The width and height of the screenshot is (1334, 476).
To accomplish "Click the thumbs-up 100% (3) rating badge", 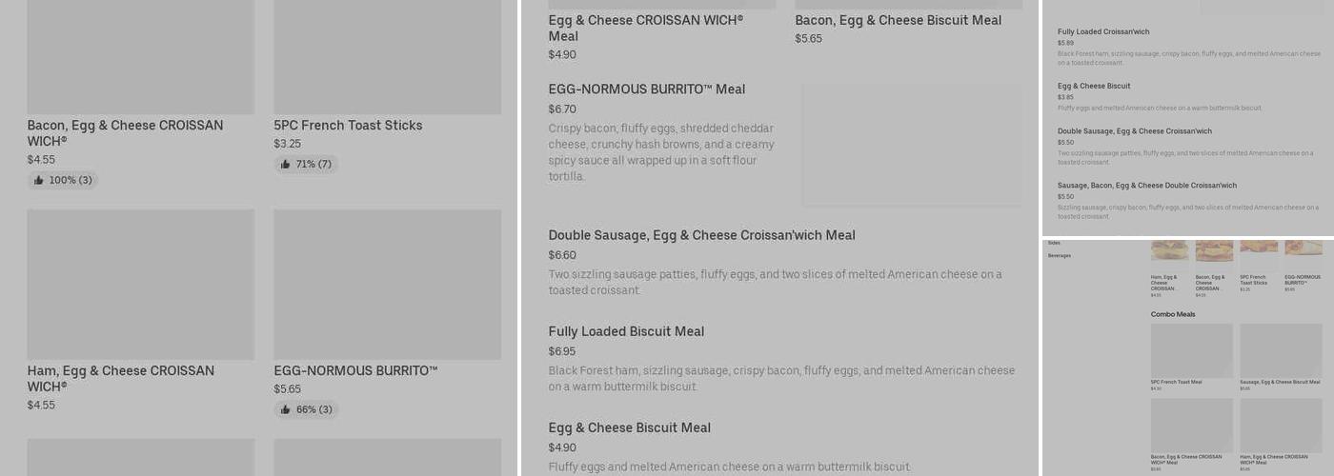I will coord(63,180).
